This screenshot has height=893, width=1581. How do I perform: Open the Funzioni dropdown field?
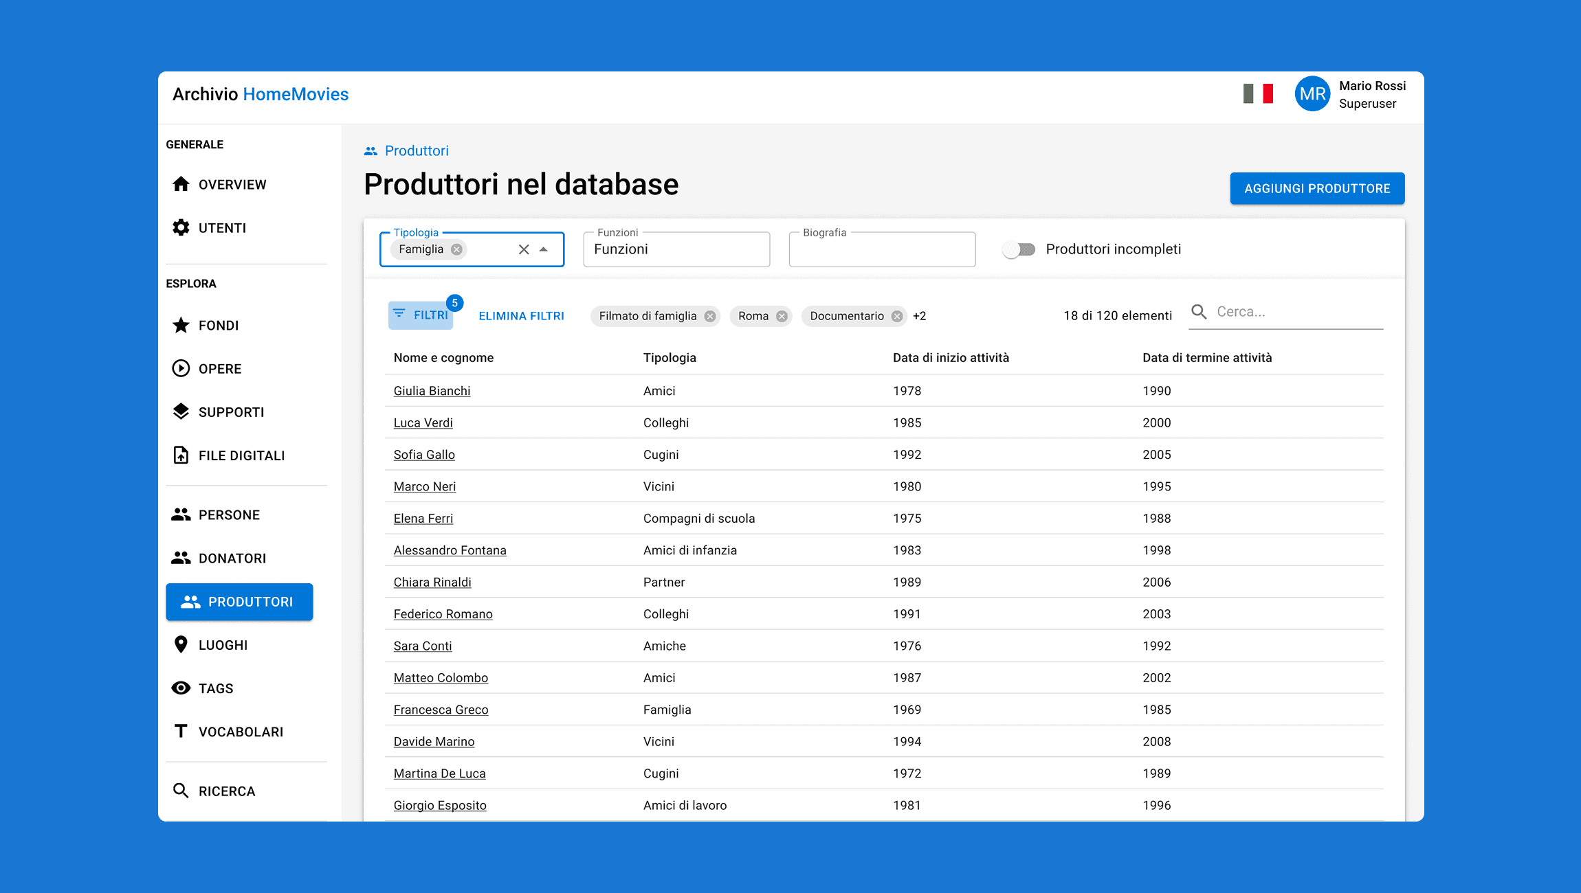pos(676,249)
